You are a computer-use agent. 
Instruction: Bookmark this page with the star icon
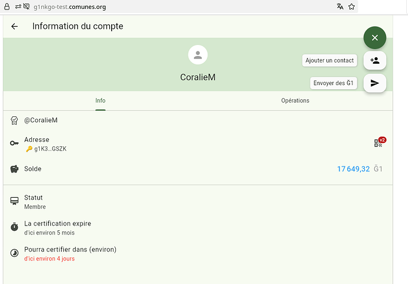352,6
